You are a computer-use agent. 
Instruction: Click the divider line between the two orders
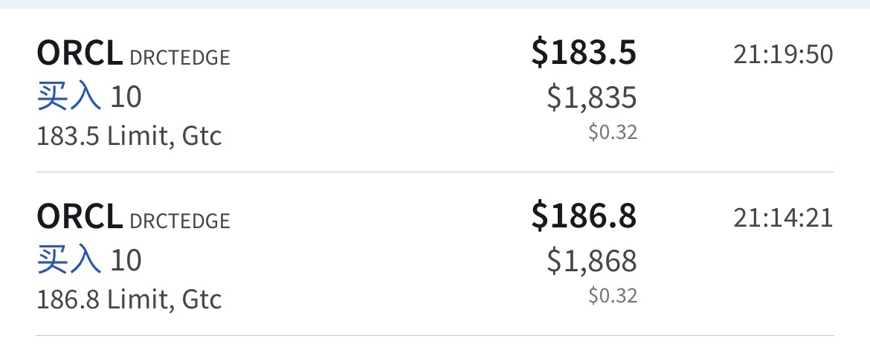(x=435, y=172)
